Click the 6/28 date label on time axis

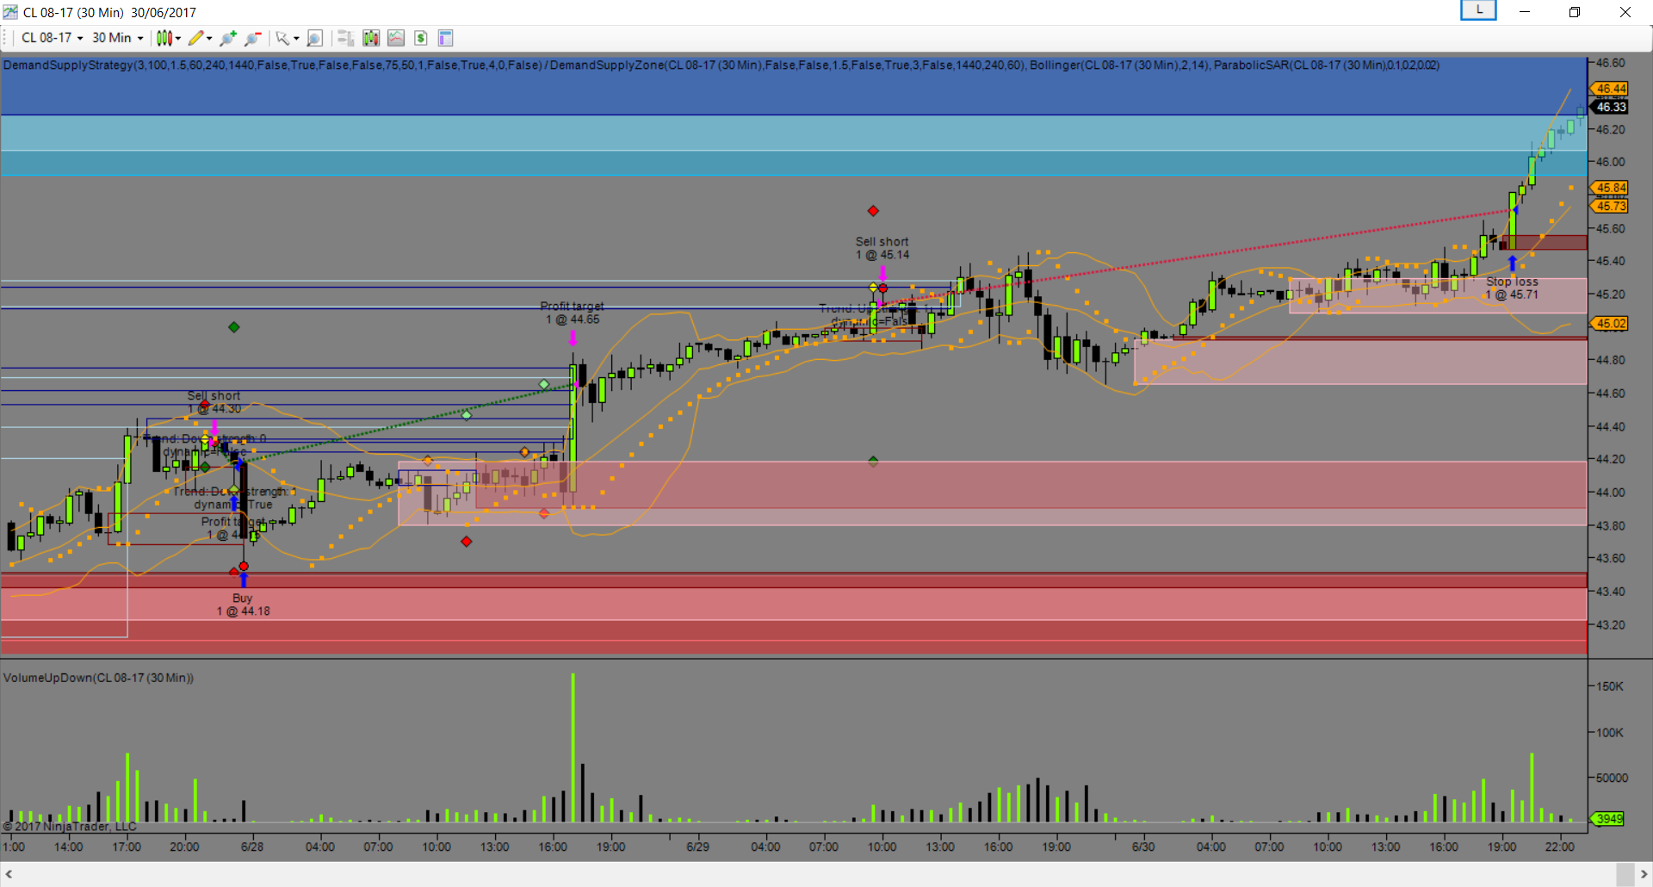pos(252,847)
